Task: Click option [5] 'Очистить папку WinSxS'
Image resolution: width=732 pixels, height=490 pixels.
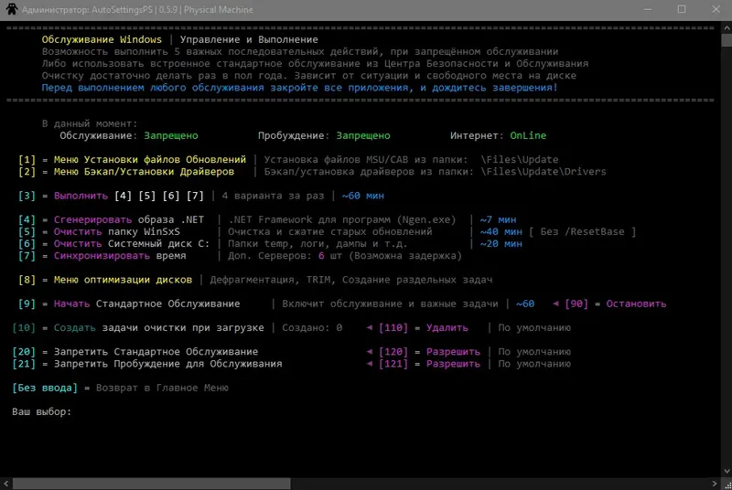Action: [x=99, y=231]
